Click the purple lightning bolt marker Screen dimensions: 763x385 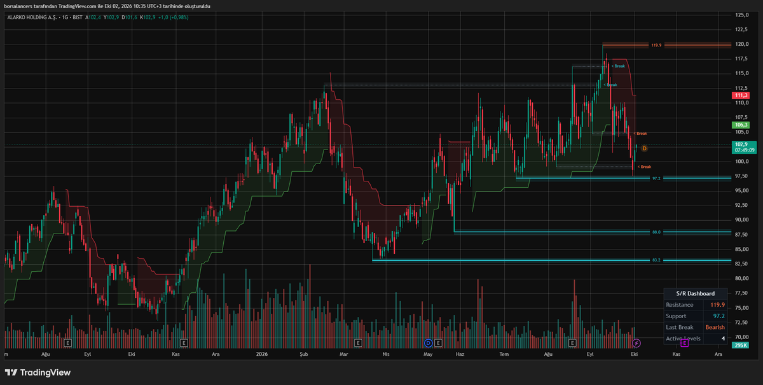pyautogui.click(x=636, y=343)
